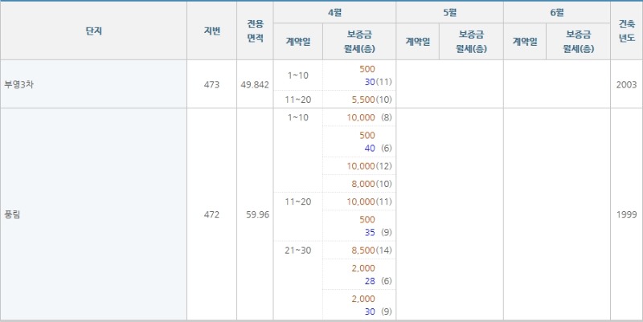The width and height of the screenshot is (643, 322).
Task: Click construction year 2003
Action: [x=627, y=85]
